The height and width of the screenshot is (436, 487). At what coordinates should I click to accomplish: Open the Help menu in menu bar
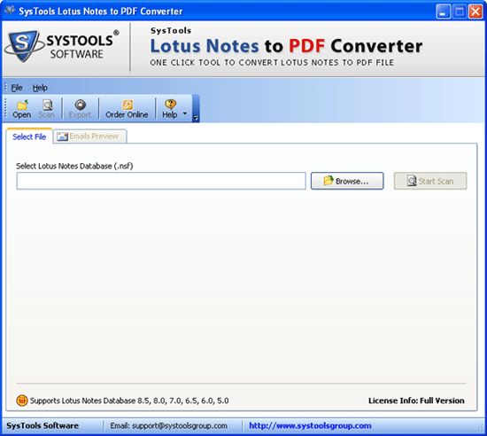(40, 88)
